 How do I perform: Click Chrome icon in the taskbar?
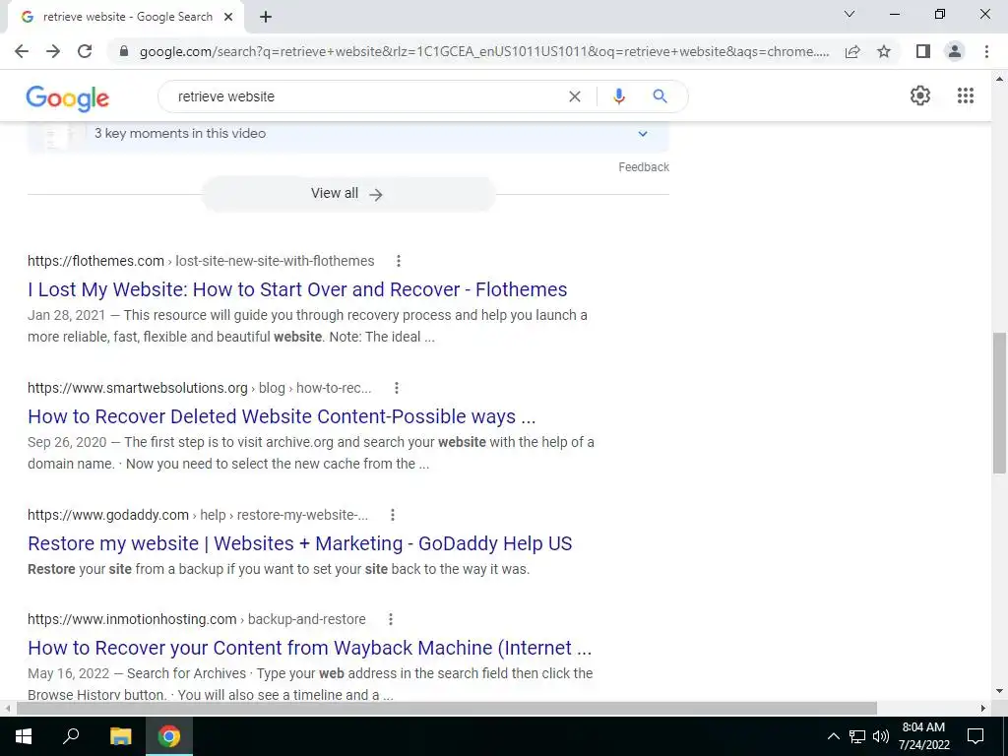(169, 736)
